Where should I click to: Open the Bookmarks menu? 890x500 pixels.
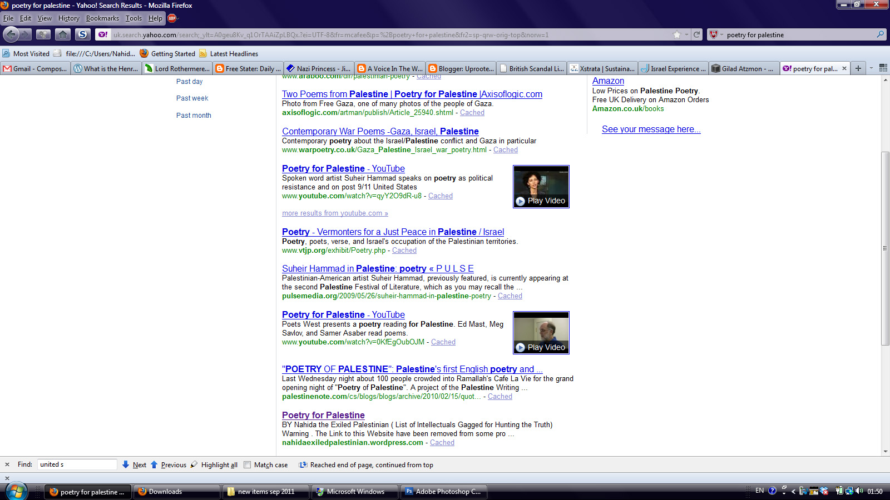point(102,18)
